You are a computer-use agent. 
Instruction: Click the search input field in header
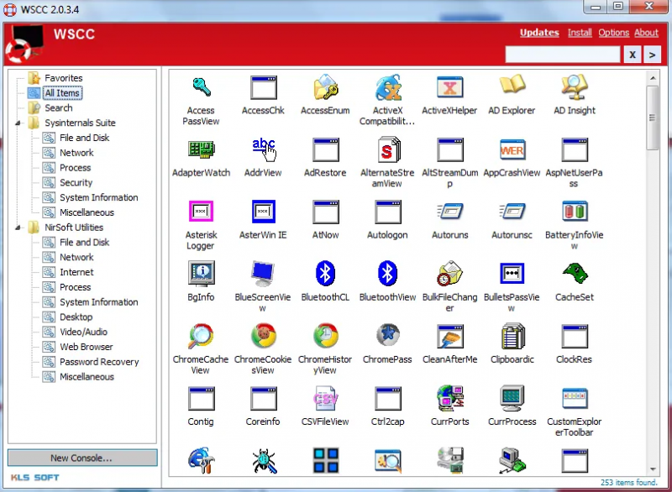563,55
